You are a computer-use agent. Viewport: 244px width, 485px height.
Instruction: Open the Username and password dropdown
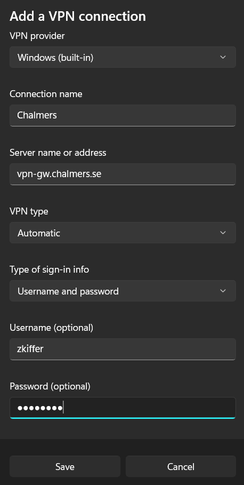[123, 291]
